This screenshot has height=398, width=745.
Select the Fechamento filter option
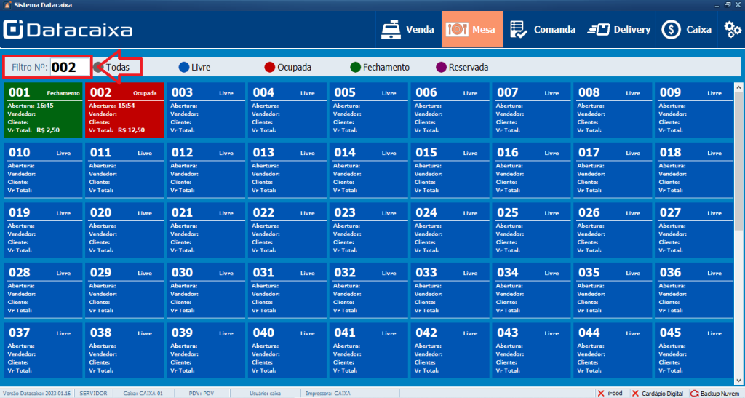(x=356, y=68)
